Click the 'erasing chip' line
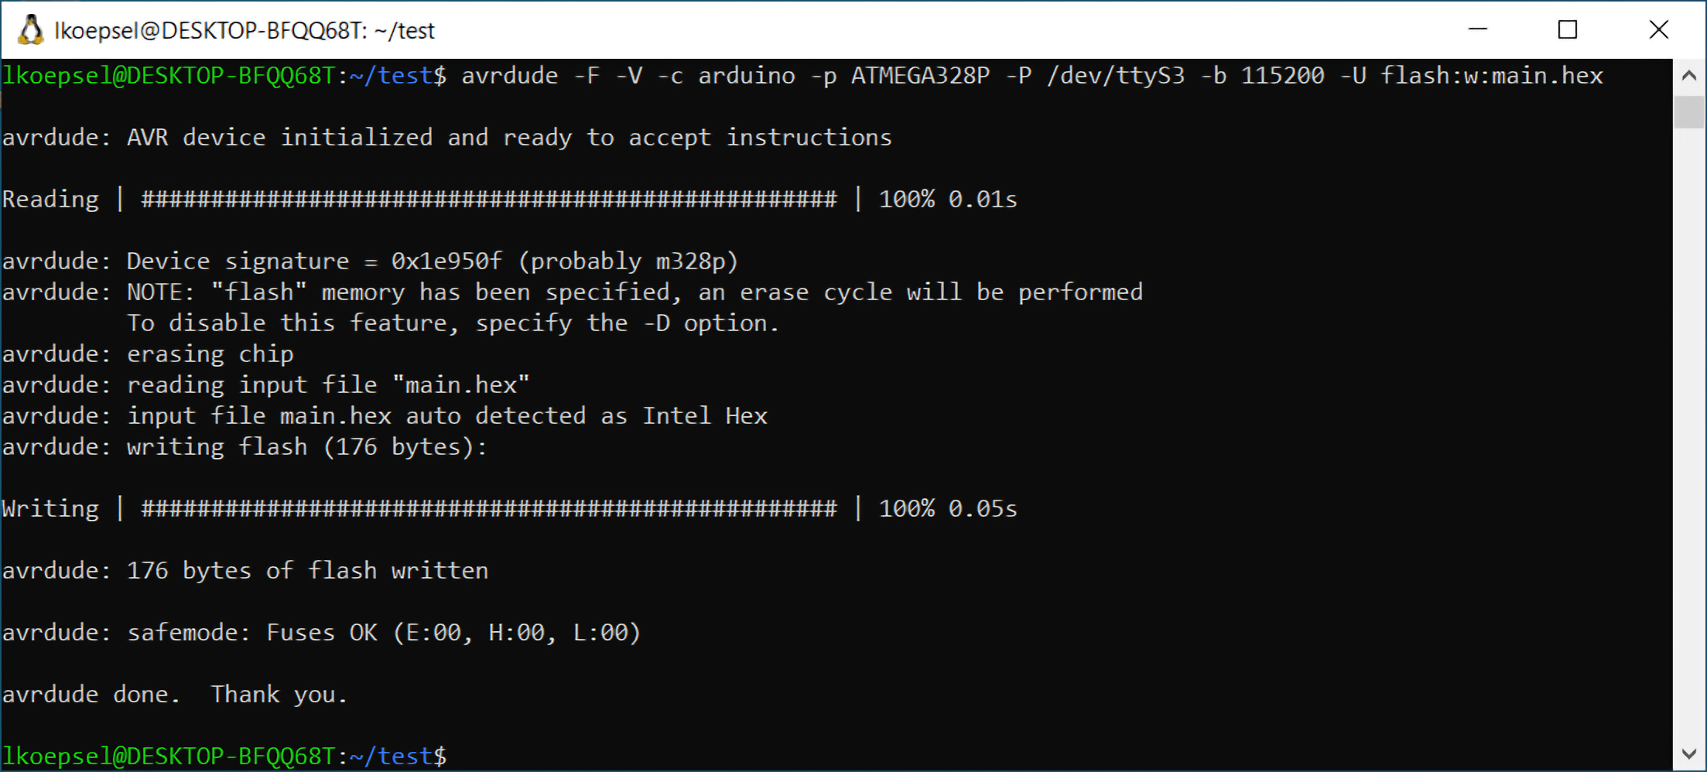This screenshot has height=772, width=1707. 148,354
